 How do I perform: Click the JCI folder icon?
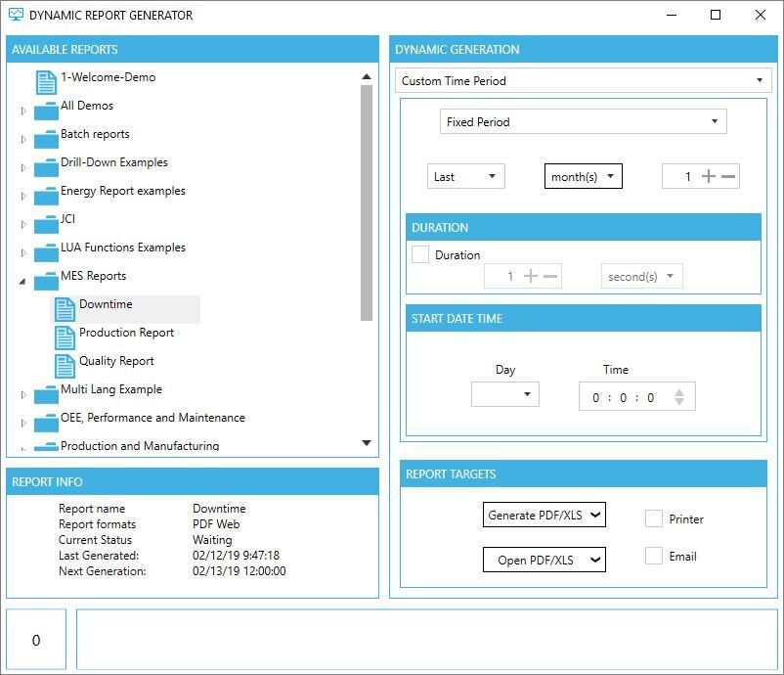point(46,223)
